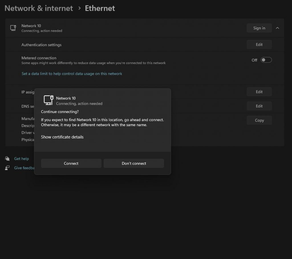Viewport: 292px width, 259px height.
Task: Open the Set a data limit link
Action: 72,74
